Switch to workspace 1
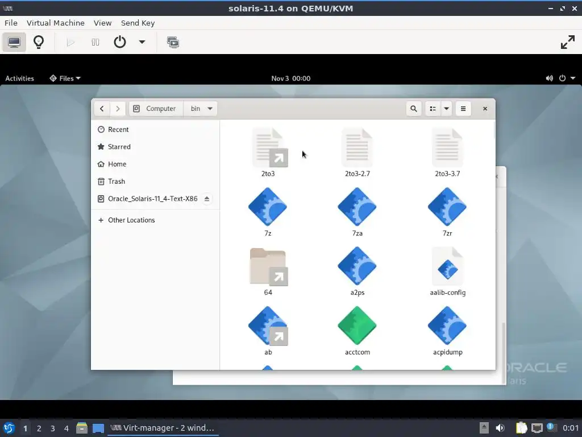Screen dimensions: 582x437 click(25, 428)
